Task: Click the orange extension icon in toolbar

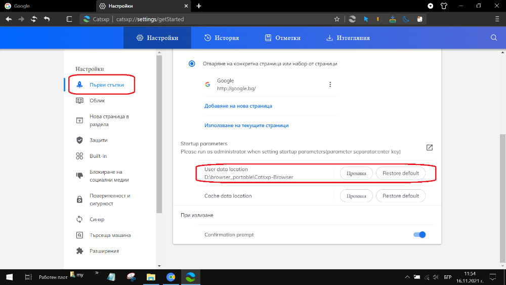Action: click(379, 19)
